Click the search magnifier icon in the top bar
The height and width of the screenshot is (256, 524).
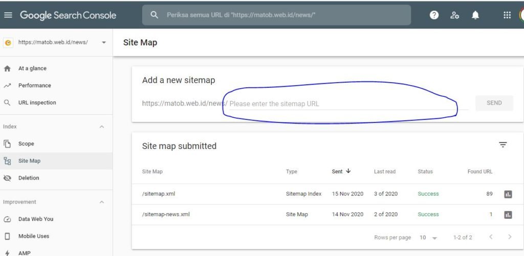click(x=154, y=15)
